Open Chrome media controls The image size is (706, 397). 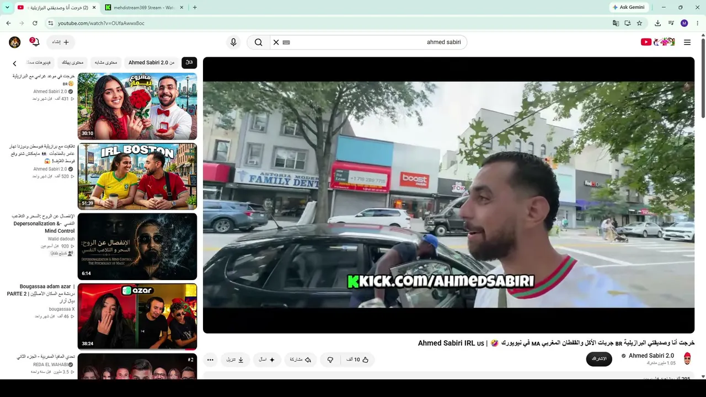(671, 23)
